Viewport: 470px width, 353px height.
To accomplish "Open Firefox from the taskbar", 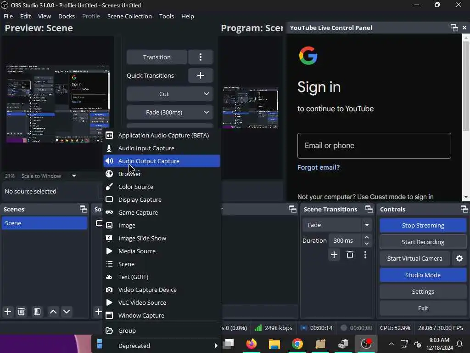I will 251,344.
